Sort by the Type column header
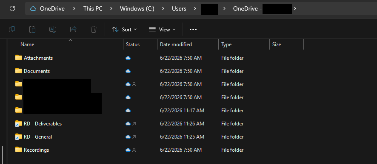The height and width of the screenshot is (164, 377). tap(226, 44)
